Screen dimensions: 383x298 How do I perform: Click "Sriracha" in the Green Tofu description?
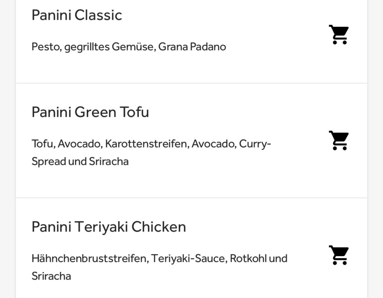[108, 162]
